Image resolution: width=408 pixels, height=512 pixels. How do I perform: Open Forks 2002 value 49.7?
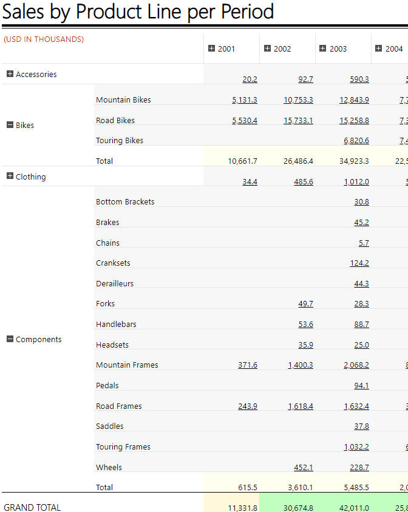(305, 304)
